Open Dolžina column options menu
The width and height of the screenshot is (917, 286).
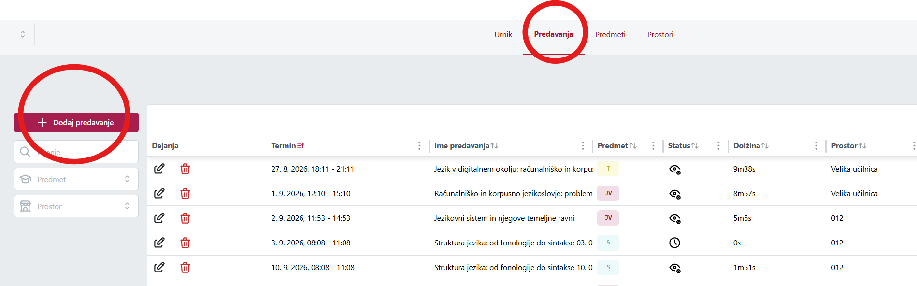816,145
